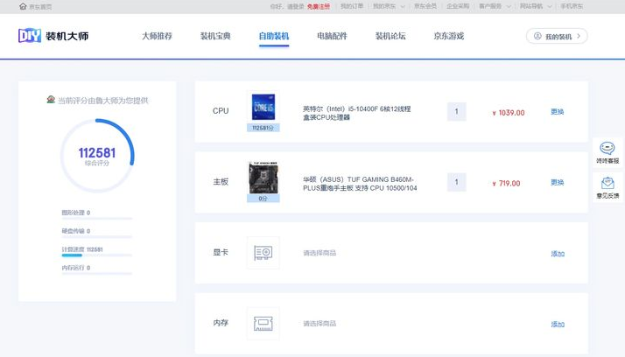The width and height of the screenshot is (625, 357).
Task: Expand the 客户服务 dropdown
Action: pyautogui.click(x=495, y=6)
